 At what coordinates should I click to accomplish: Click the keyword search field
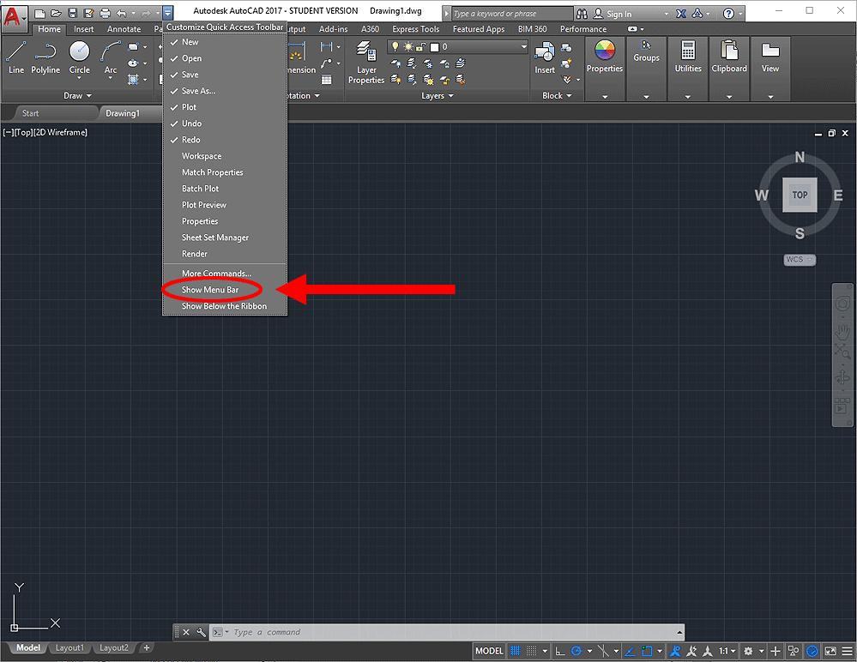coord(511,14)
